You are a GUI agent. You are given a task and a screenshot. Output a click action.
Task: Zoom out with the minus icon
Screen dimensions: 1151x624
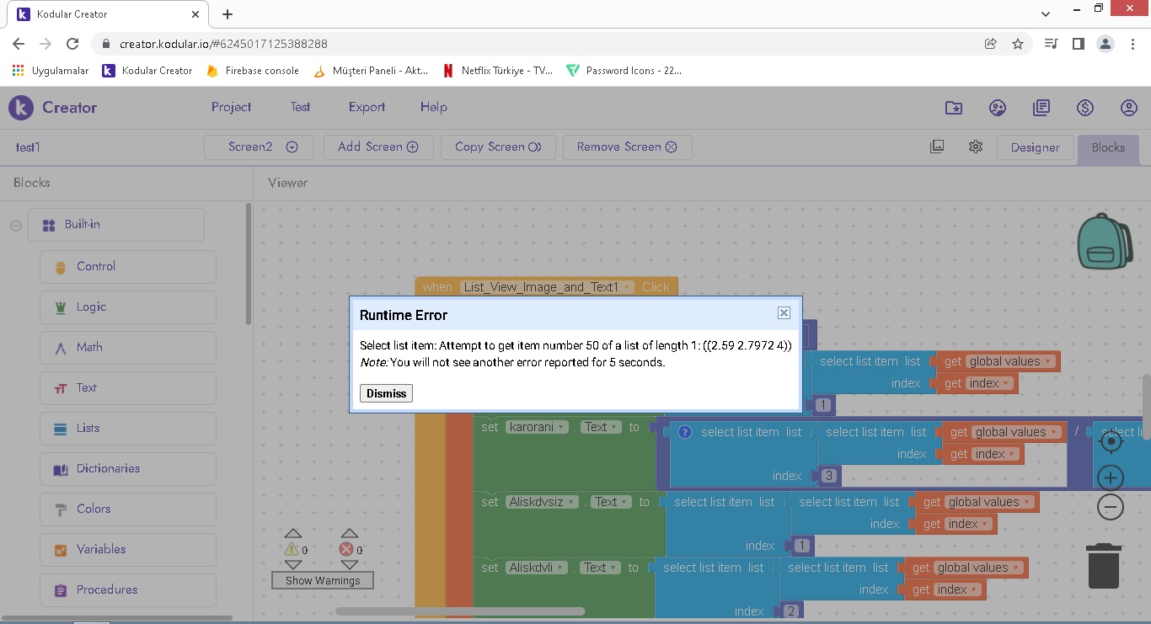coord(1111,507)
